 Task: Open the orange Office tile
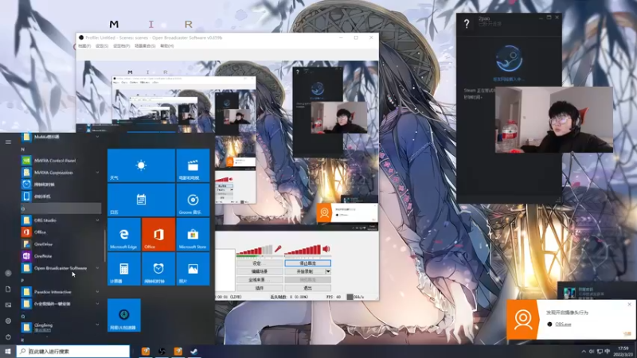[158, 234]
